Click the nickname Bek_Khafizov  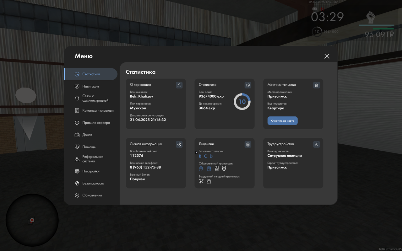(142, 96)
